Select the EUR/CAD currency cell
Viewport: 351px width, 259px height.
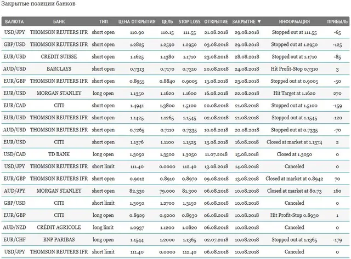tap(15, 105)
